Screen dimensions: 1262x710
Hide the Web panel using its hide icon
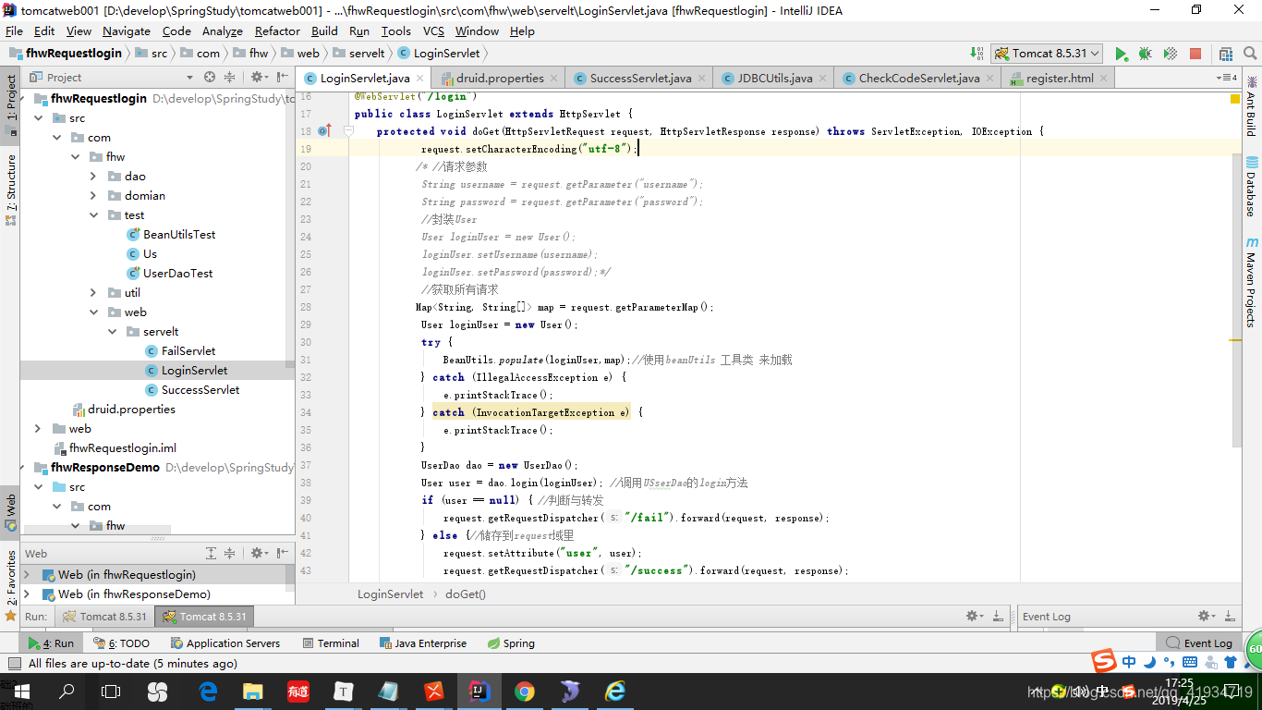click(283, 554)
